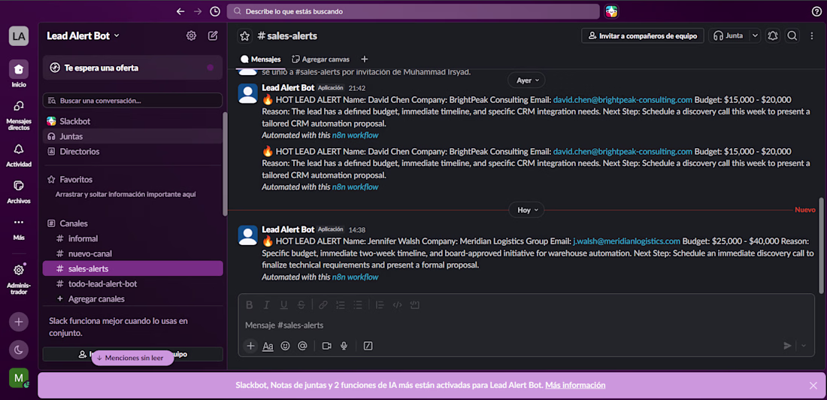827x400 pixels.
Task: Open channel more options kebab menu
Action: (x=812, y=36)
